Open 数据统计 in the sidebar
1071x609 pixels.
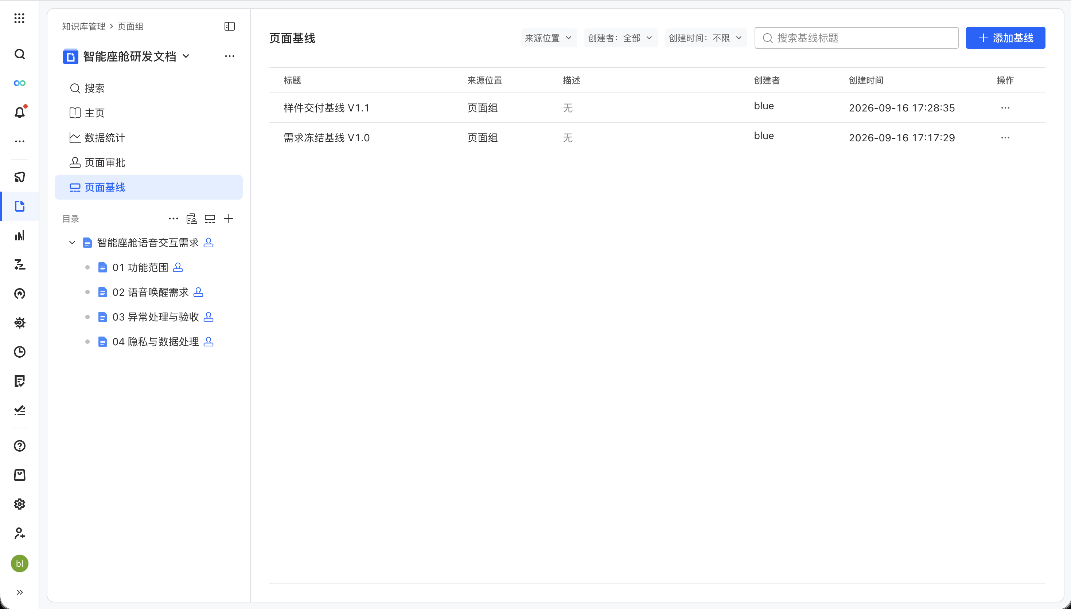pos(149,138)
